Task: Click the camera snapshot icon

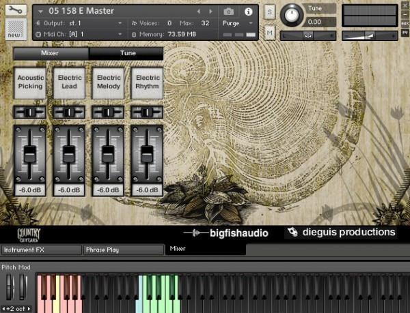Action: (x=229, y=12)
